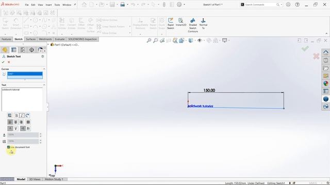The width and height of the screenshot is (330, 185).
Task: Click the Normal To view tool
Action: (203, 24)
